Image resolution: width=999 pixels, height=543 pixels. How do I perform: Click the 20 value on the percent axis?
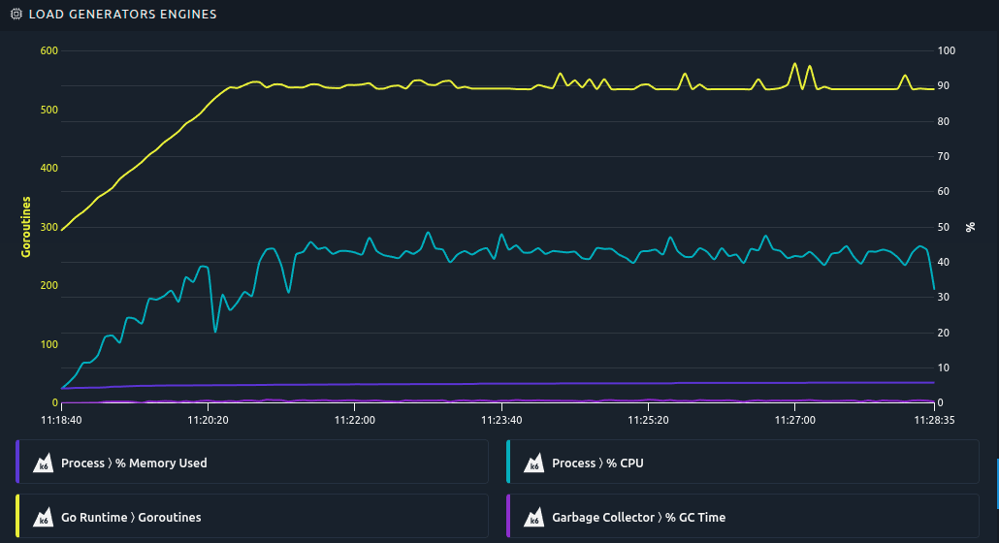943,333
